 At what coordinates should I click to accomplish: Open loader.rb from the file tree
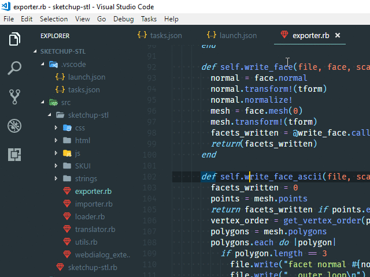(x=90, y=216)
